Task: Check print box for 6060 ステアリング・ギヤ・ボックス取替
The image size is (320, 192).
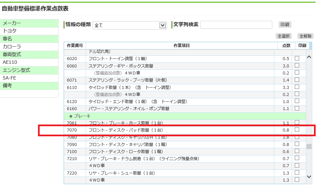Action: (x=297, y=65)
